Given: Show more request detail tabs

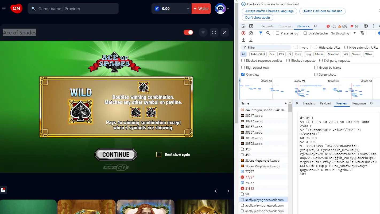Looking at the screenshot, I should [x=371, y=103].
